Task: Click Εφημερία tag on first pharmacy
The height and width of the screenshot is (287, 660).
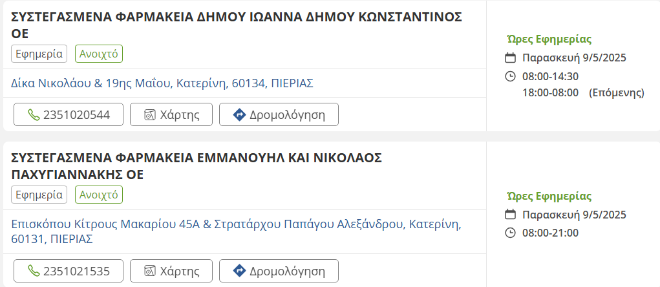Action: point(39,54)
